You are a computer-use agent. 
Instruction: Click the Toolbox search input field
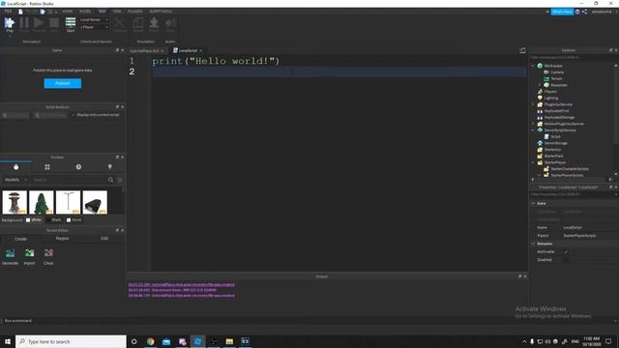pyautogui.click(x=69, y=180)
